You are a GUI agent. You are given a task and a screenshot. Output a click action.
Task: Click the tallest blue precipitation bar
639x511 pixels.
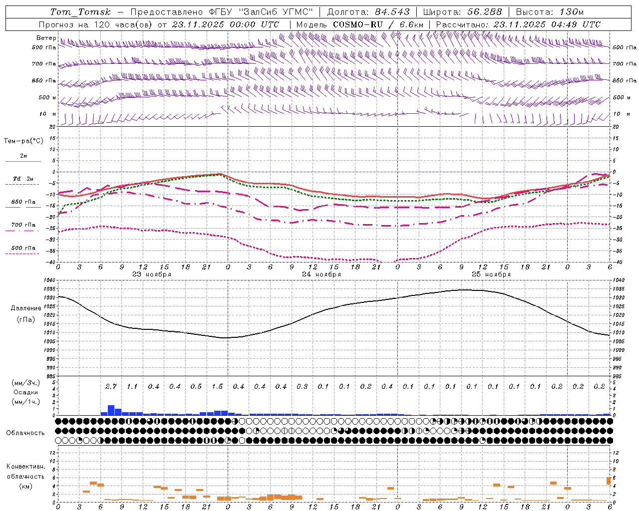click(111, 410)
